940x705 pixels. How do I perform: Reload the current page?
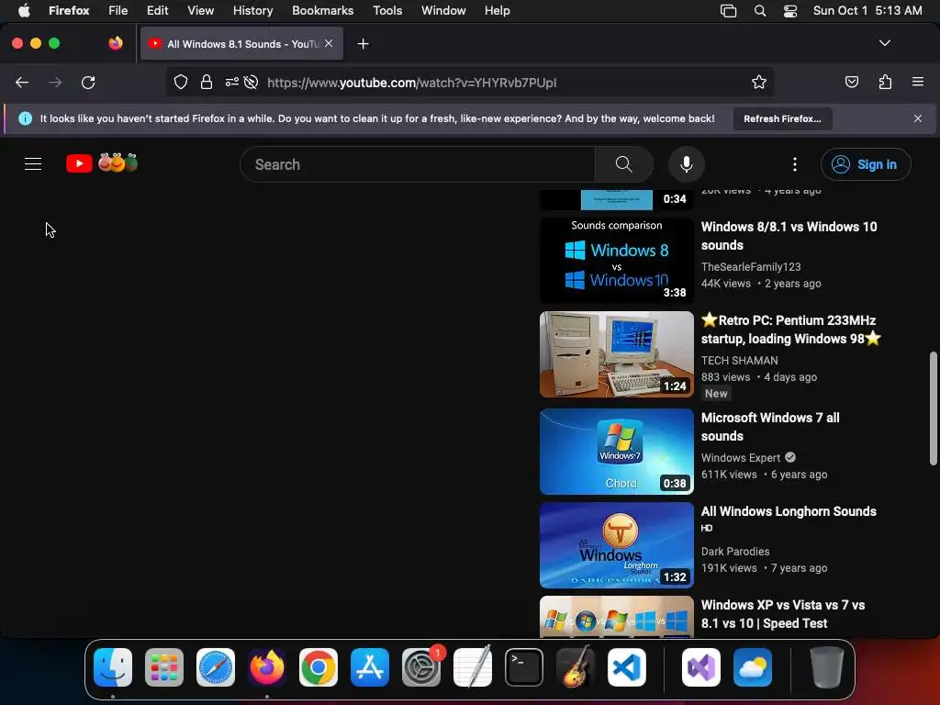tap(88, 82)
